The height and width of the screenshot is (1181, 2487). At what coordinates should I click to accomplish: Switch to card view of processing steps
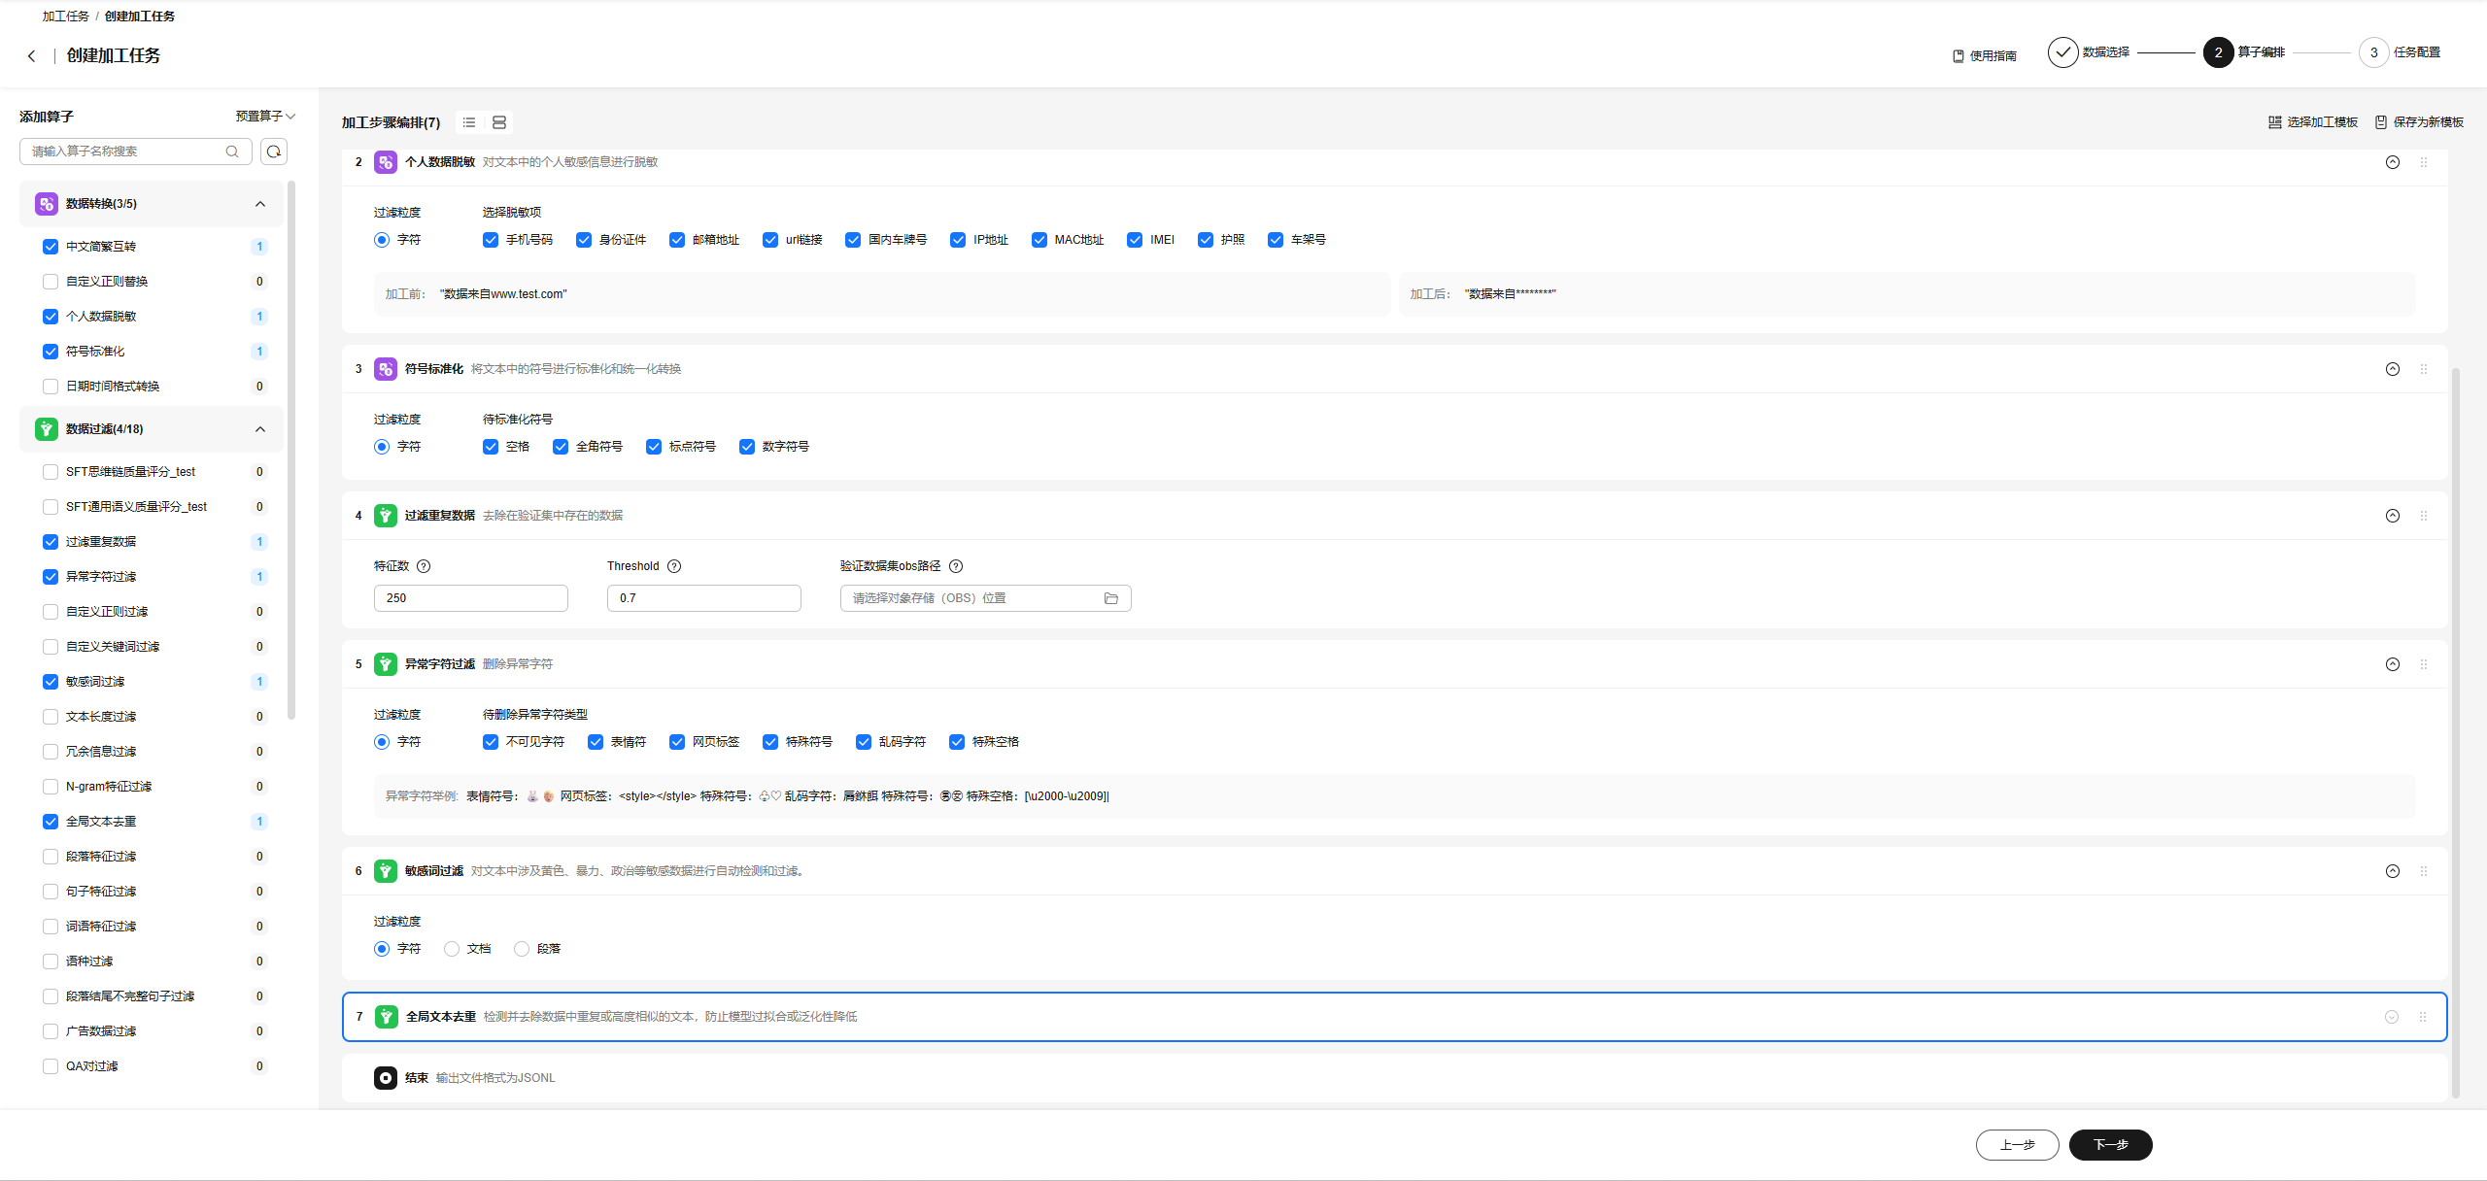(x=499, y=122)
